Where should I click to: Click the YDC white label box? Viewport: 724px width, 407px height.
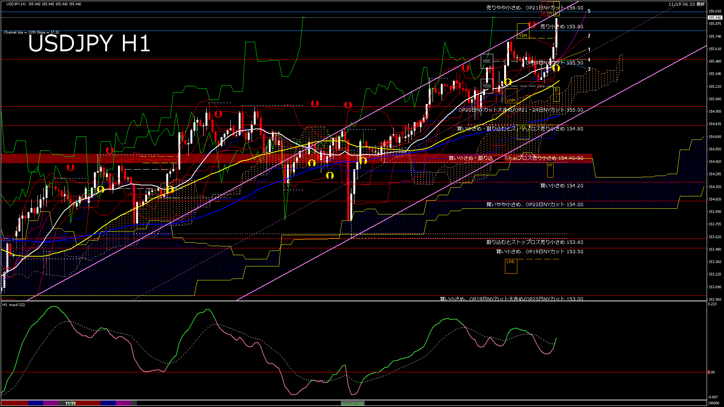[487, 61]
